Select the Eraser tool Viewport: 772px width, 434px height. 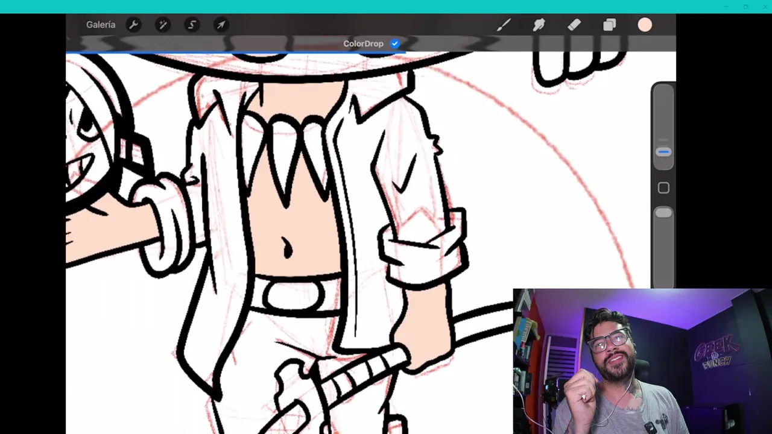coord(574,25)
